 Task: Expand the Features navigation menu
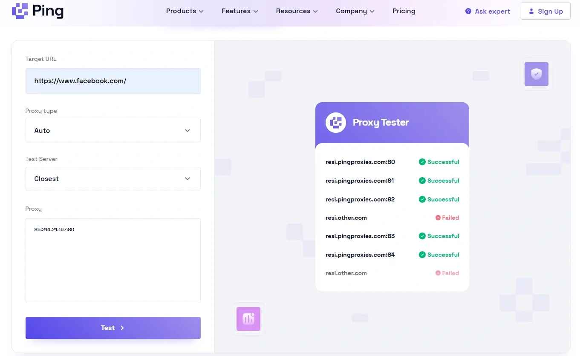(x=240, y=11)
